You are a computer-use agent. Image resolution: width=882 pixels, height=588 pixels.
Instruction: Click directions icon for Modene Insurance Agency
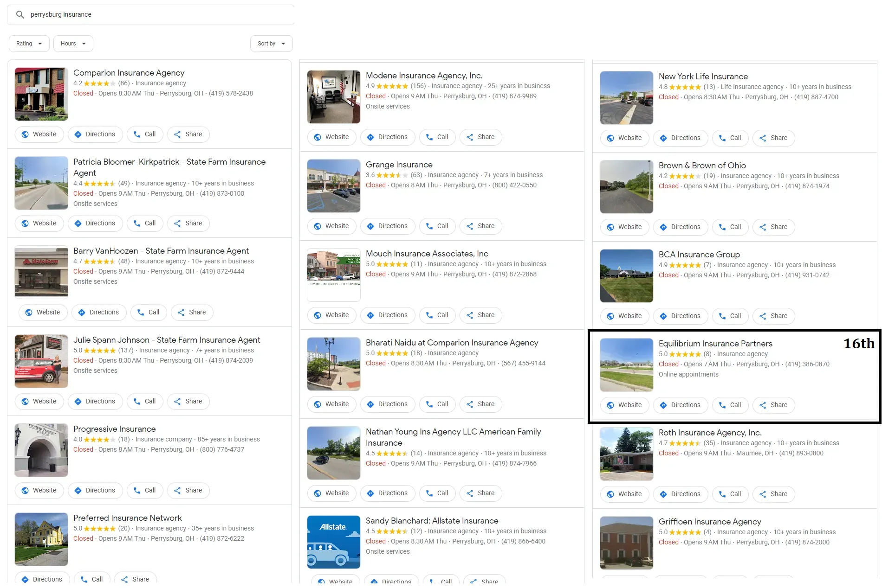tap(370, 137)
